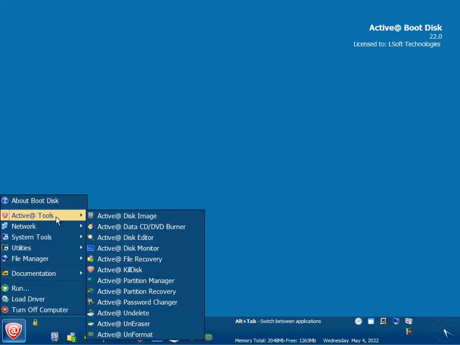
Task: Expand the Network submenu arrow
Action: pos(81,226)
